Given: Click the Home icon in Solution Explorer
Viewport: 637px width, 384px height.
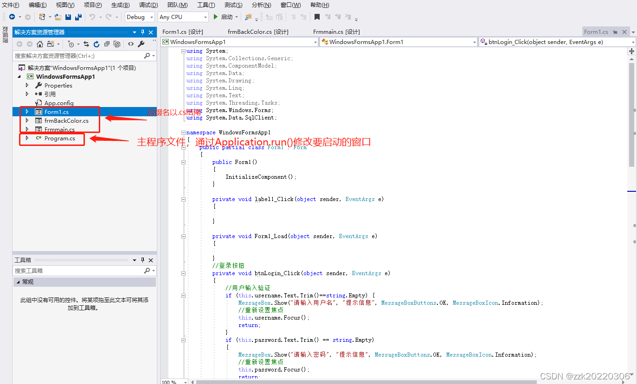Looking at the screenshot, I should coord(40,44).
